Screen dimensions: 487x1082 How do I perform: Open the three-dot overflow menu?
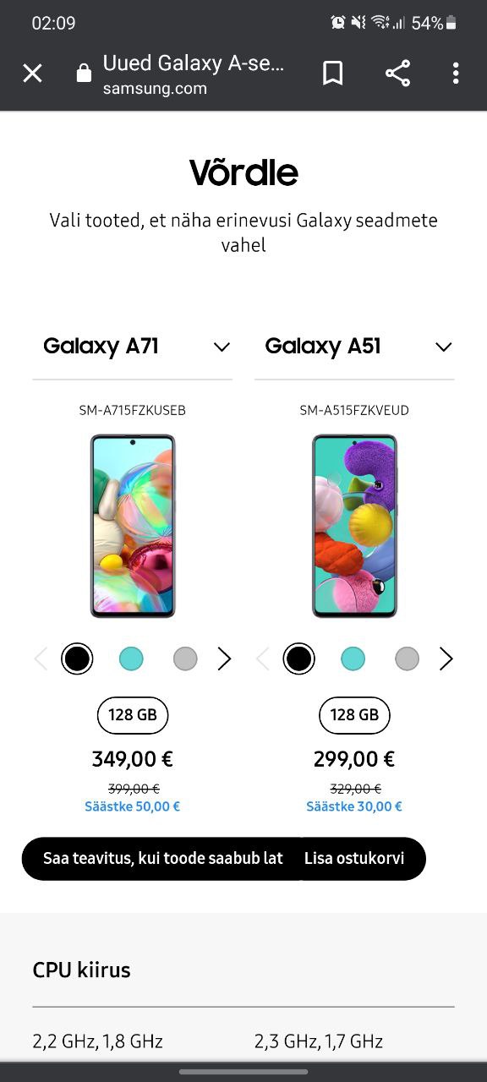[x=456, y=74]
